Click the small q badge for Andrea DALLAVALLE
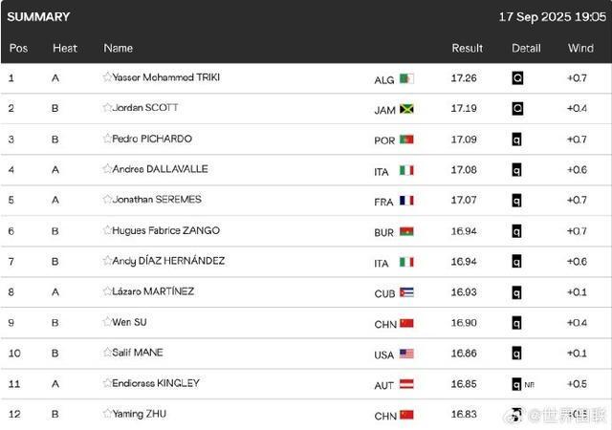 pyautogui.click(x=516, y=170)
